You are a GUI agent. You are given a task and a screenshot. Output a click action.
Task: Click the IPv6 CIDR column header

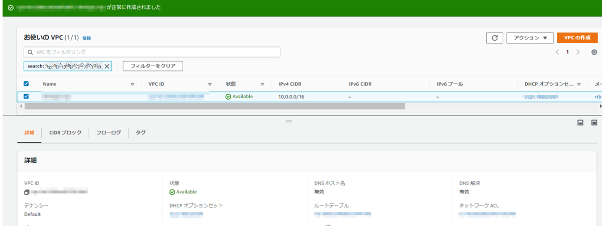point(360,84)
